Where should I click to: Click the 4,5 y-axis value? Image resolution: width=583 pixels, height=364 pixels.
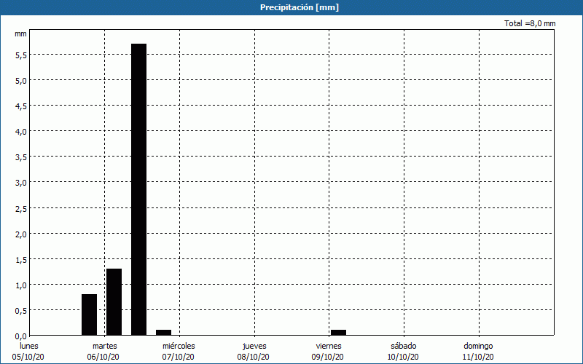coord(21,106)
